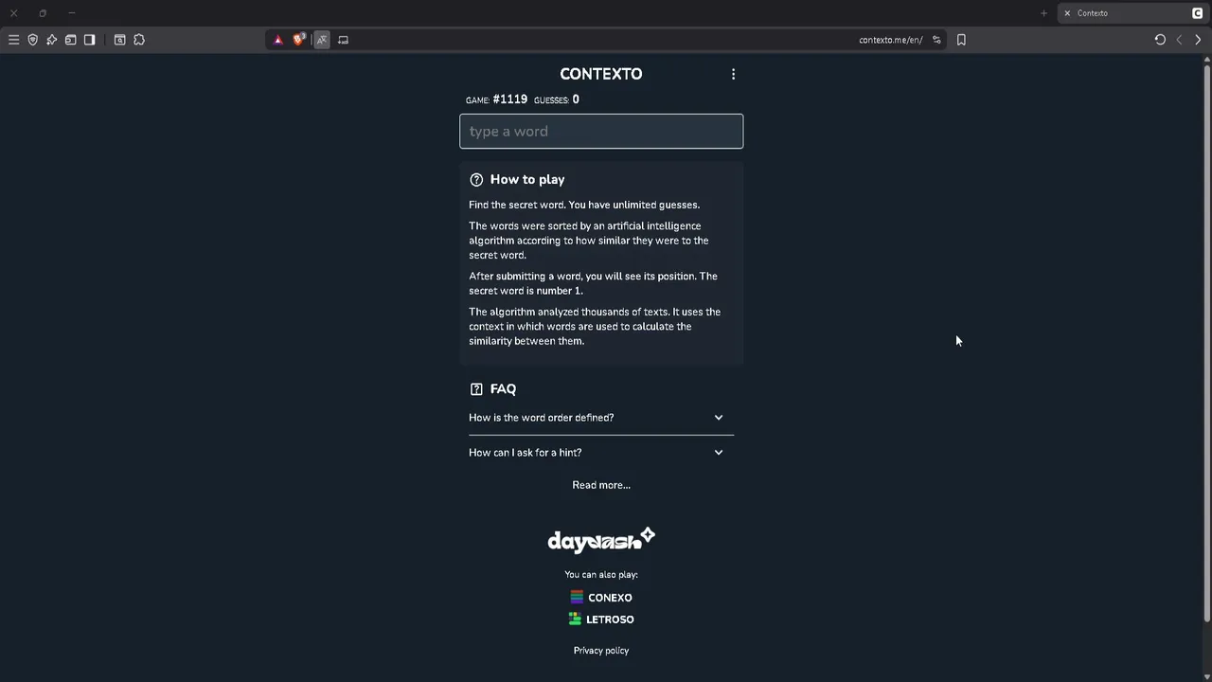Click the Letroso green icon

point(575,619)
